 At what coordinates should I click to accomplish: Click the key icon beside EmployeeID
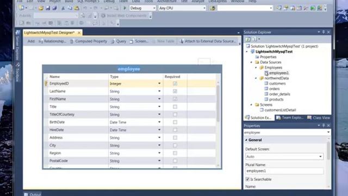[46, 83]
